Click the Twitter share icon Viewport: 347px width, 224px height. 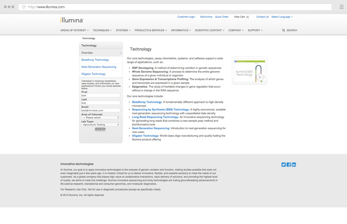[x=283, y=165]
